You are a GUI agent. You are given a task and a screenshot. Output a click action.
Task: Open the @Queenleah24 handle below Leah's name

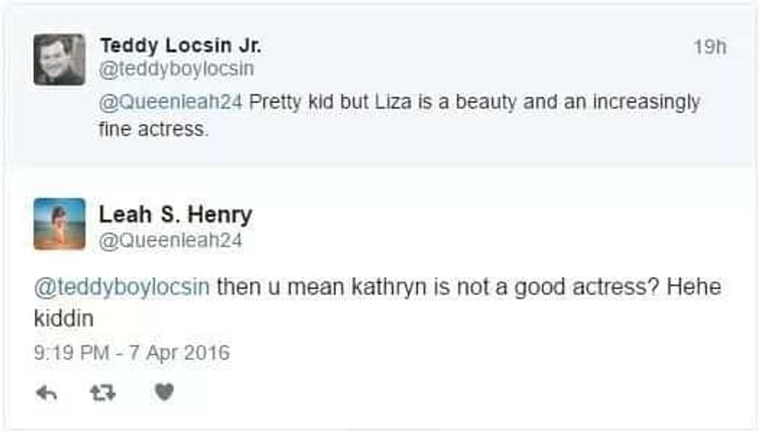[x=170, y=241]
